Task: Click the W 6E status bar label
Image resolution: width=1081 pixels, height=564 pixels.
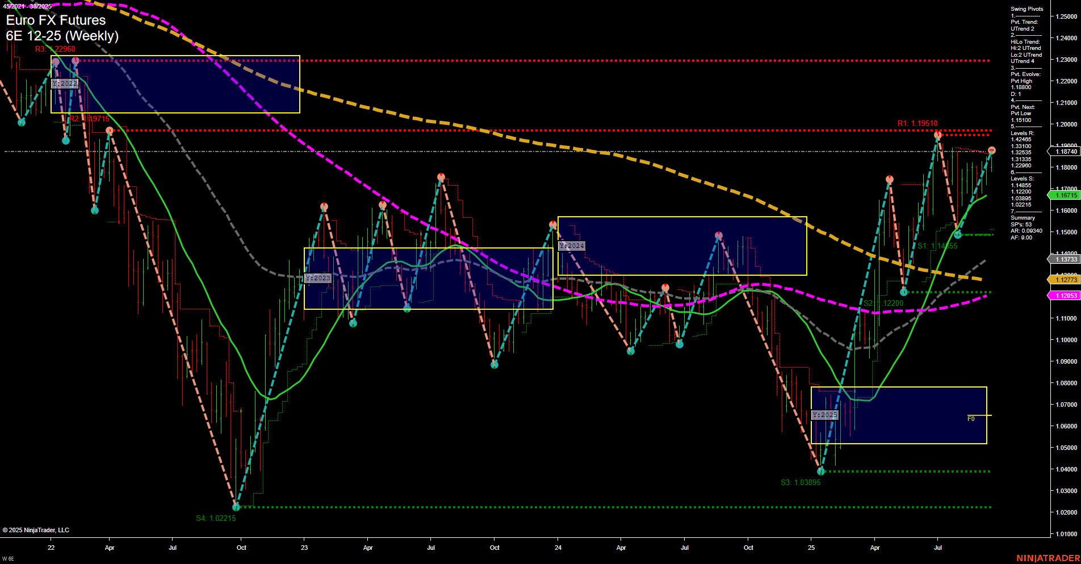Action: tap(9, 558)
